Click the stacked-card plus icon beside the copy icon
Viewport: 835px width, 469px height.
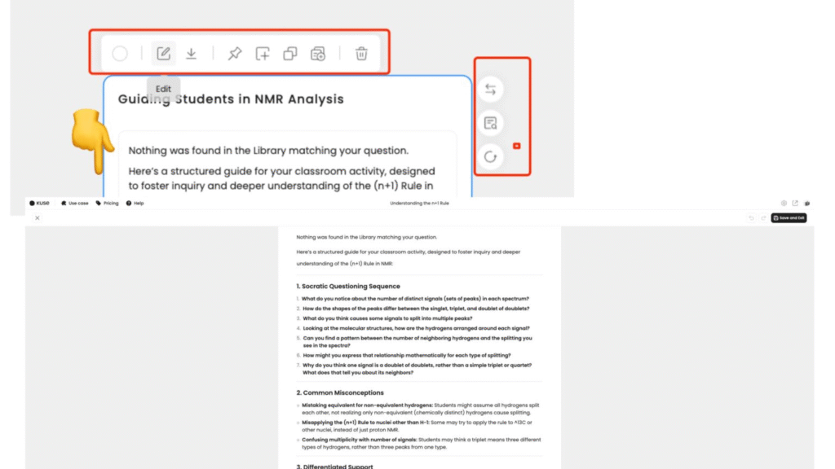click(x=318, y=54)
